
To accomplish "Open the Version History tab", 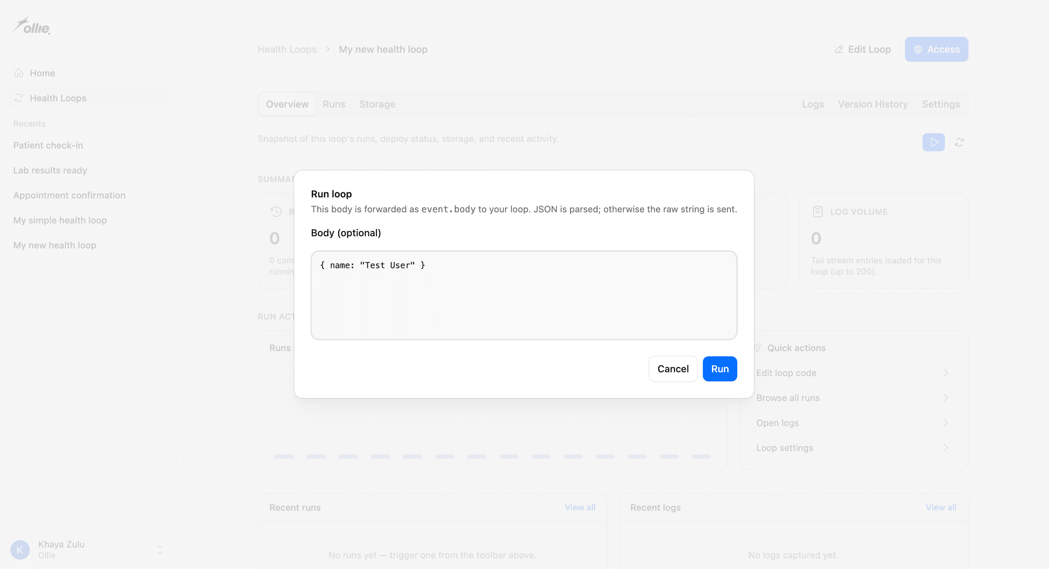I will coord(873,104).
